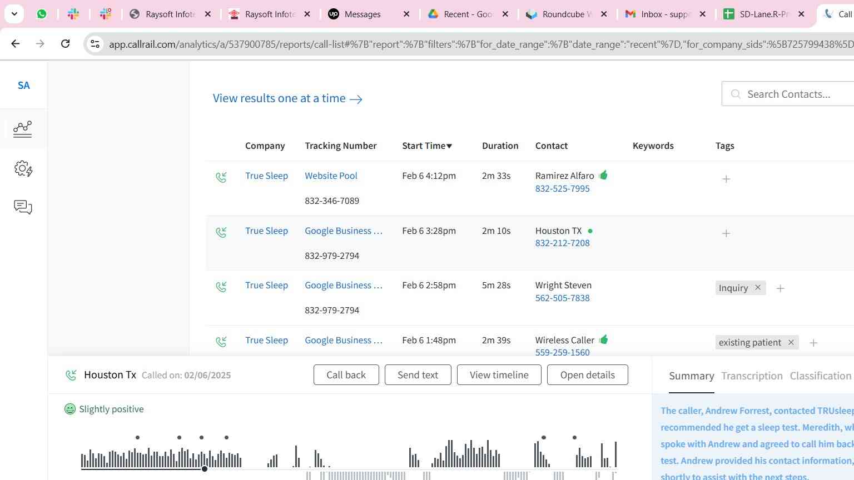The height and width of the screenshot is (480, 854).
Task: Go back with the browser back arrow
Action: pos(15,43)
